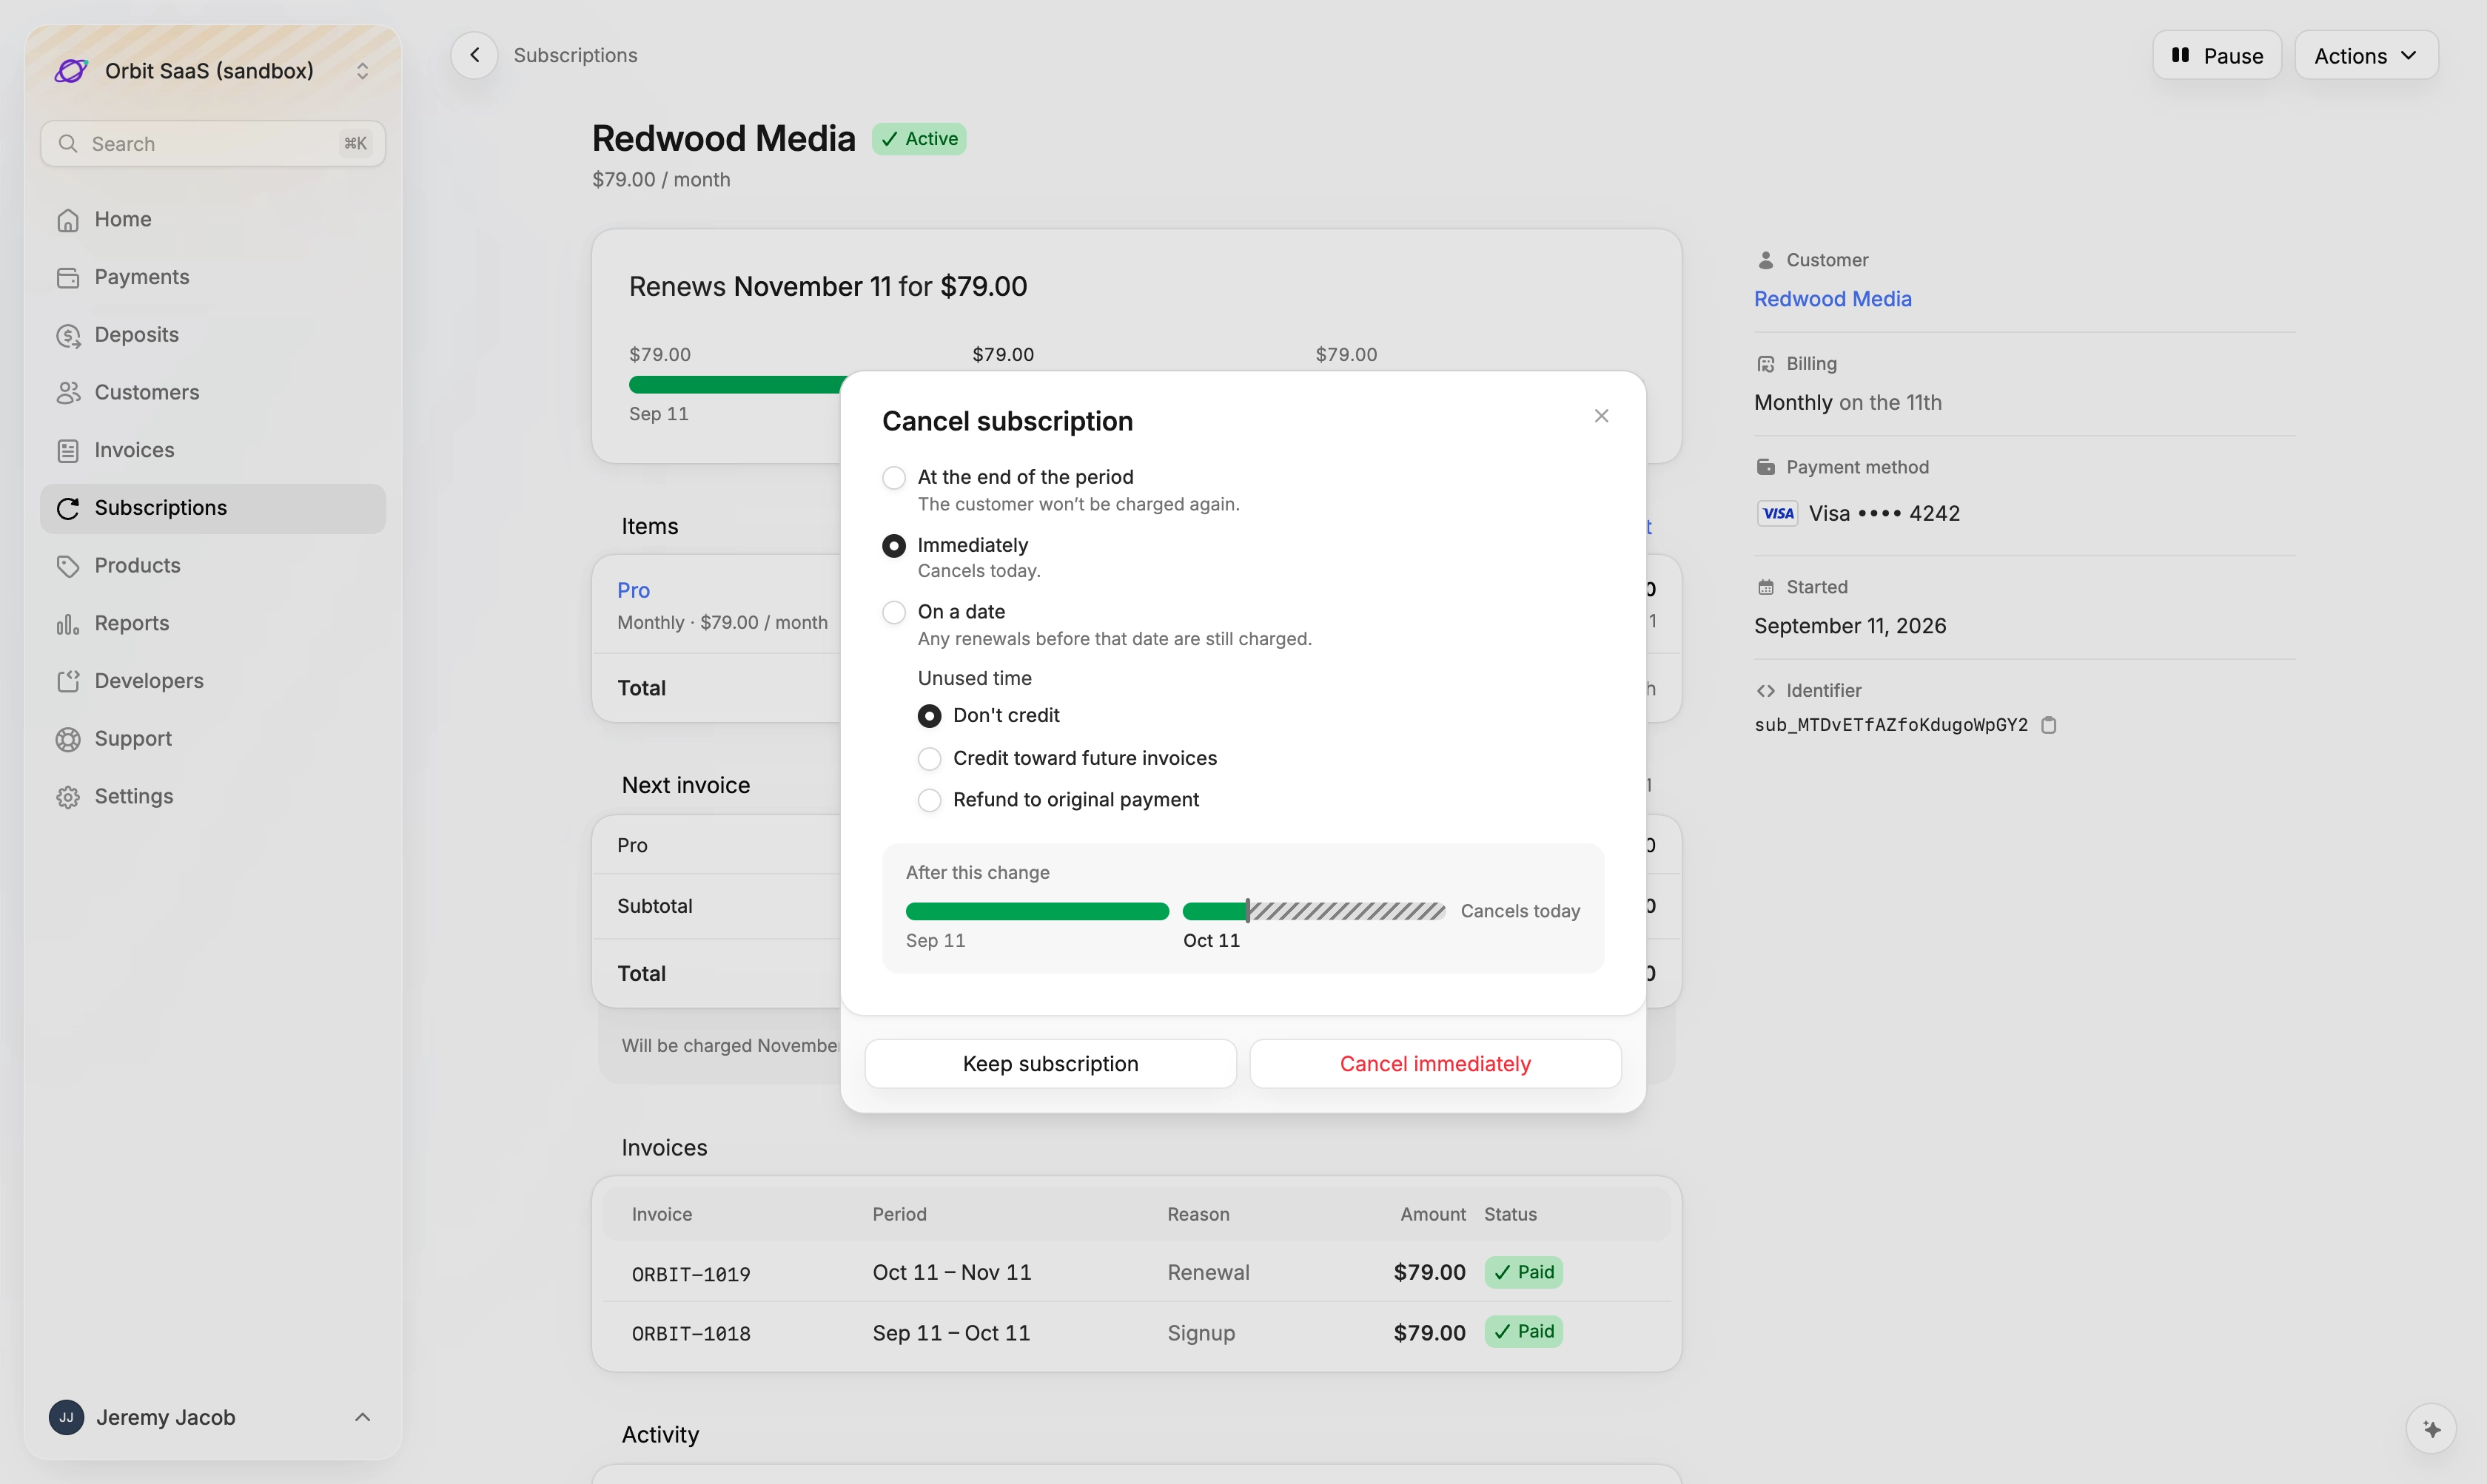Open Settings from the sidebar

click(x=212, y=796)
